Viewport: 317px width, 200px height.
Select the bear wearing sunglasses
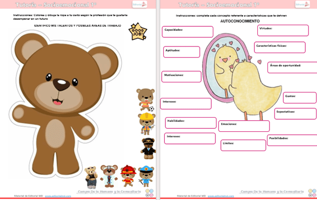tap(91, 177)
